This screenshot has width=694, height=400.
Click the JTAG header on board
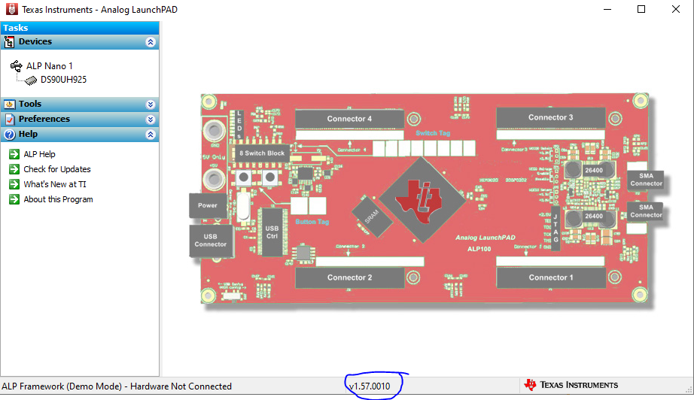tap(556, 228)
